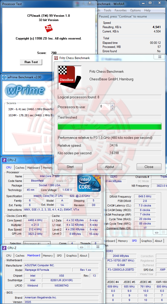Click the CPU-Z title icon of the Mainboard window
Image resolution: width=167 pixels, height=304 pixels.
click(4, 248)
